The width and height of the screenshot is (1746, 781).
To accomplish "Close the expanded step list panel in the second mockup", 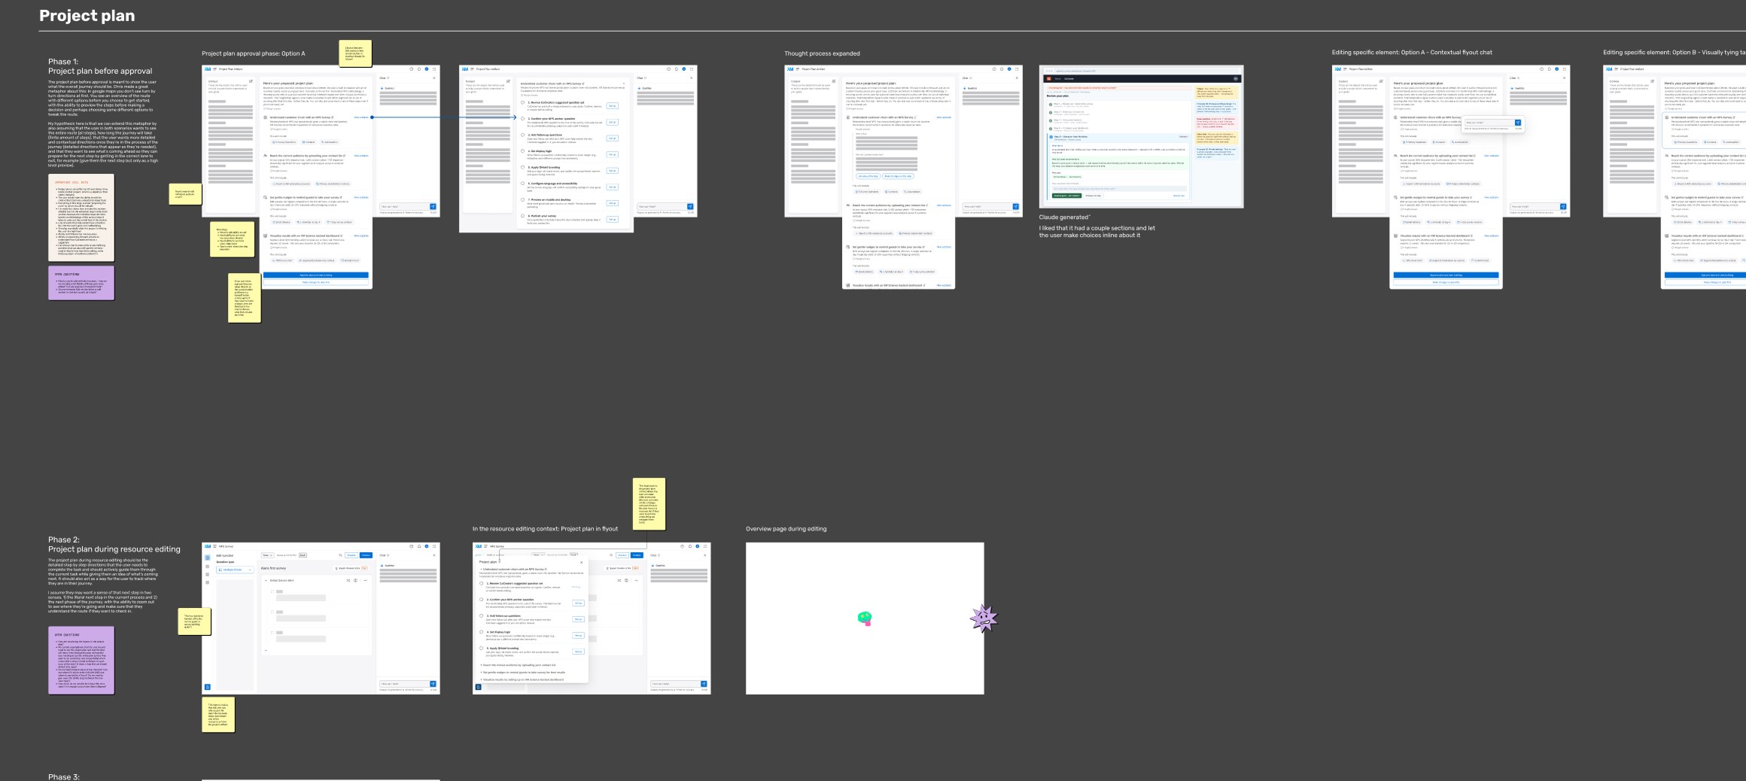I will [x=624, y=84].
